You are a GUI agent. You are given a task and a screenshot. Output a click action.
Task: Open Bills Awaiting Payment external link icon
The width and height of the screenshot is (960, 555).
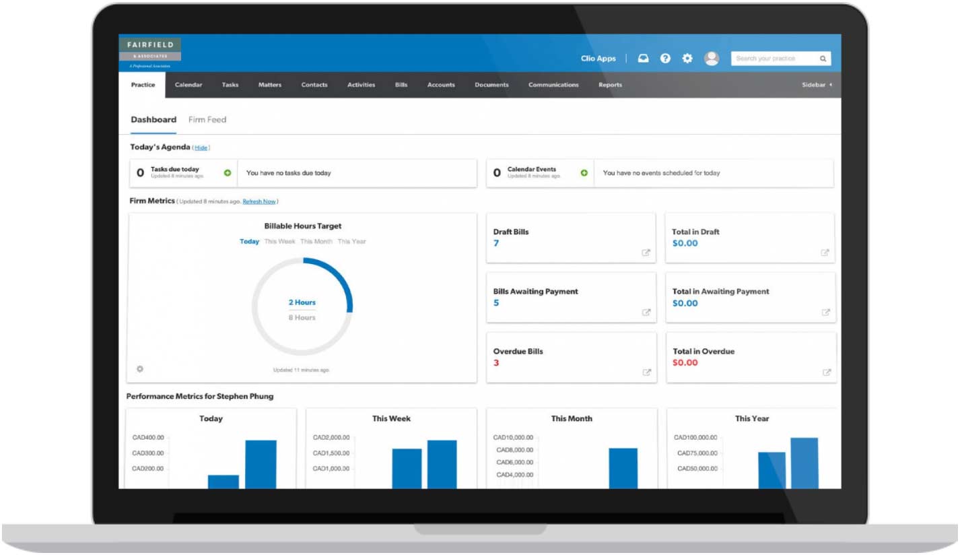[x=646, y=313]
